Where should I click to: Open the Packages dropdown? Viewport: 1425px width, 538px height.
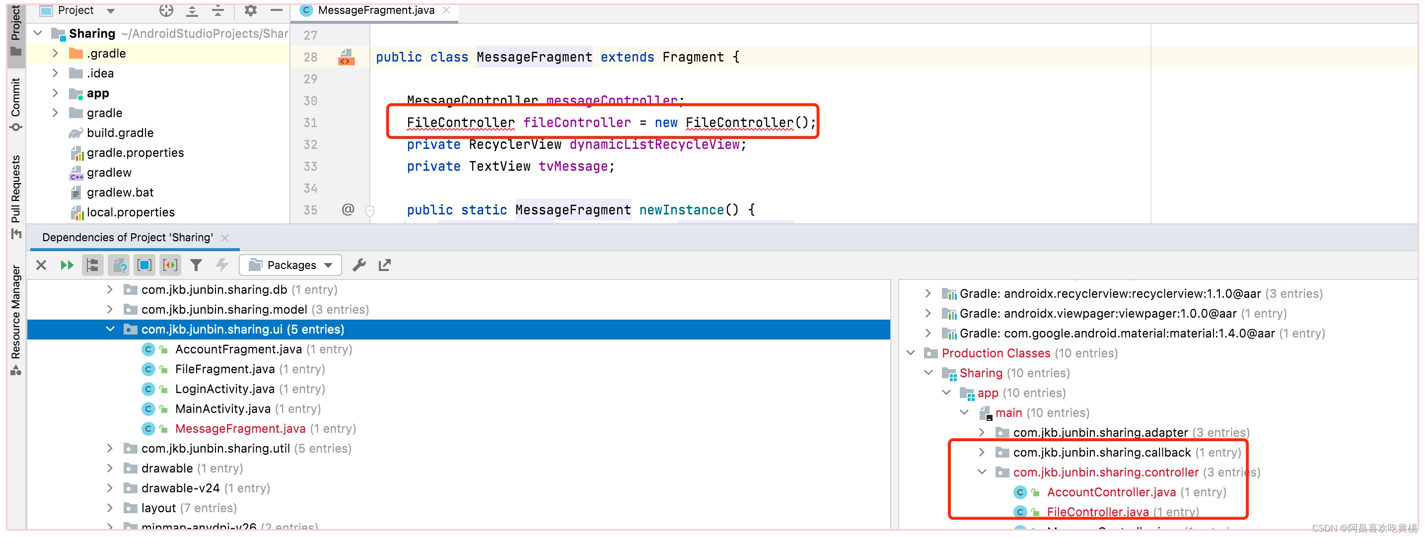pyautogui.click(x=291, y=265)
